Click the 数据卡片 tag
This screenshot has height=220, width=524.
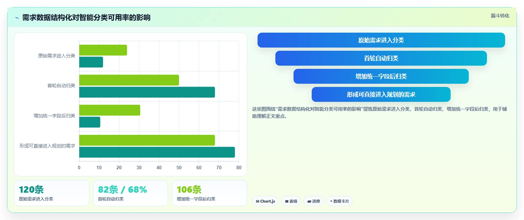coord(339,201)
